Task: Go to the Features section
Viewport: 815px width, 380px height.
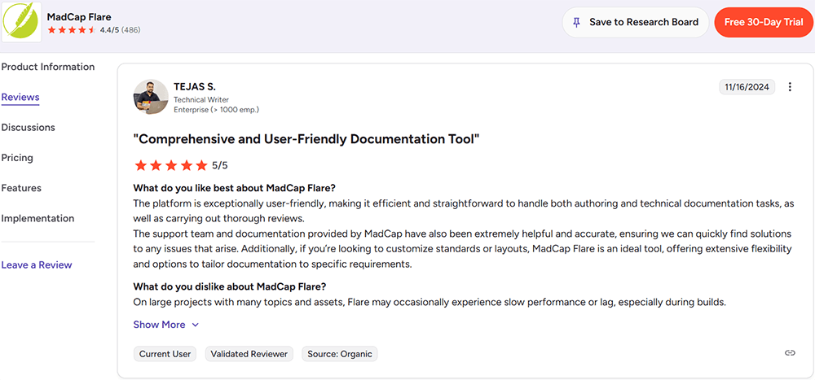Action: pyautogui.click(x=21, y=188)
